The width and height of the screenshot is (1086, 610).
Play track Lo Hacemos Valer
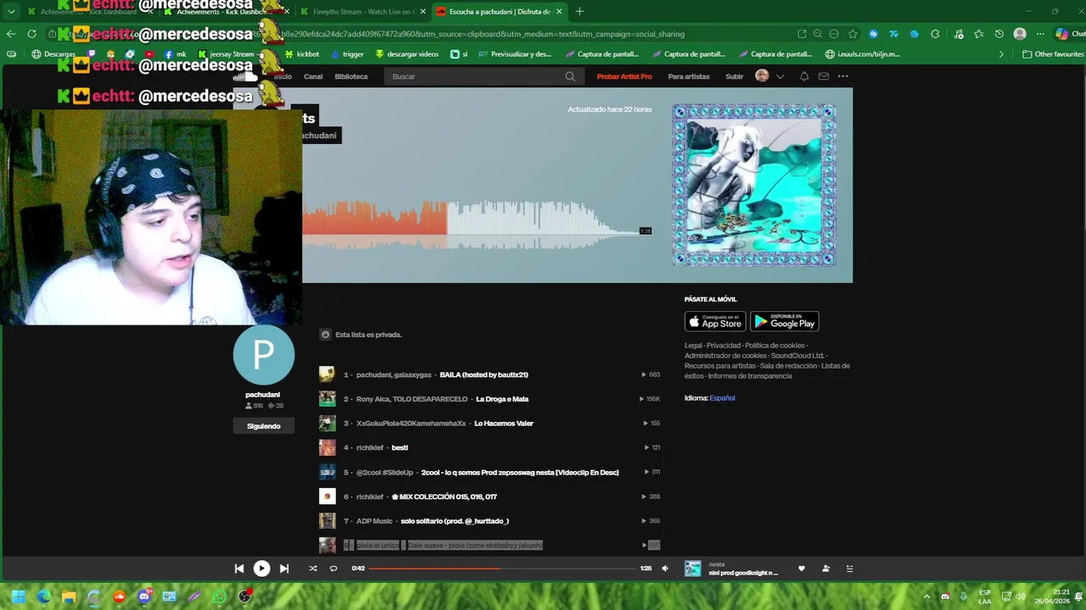(504, 424)
